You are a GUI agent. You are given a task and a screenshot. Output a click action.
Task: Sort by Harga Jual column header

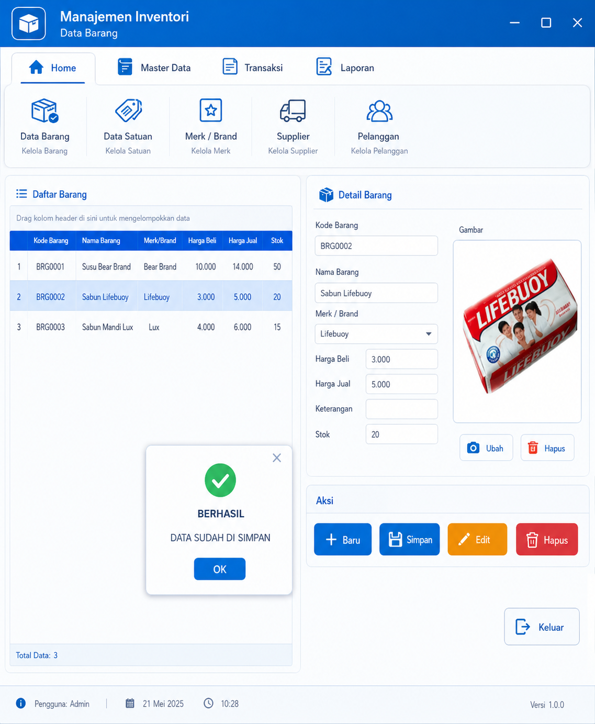(243, 241)
